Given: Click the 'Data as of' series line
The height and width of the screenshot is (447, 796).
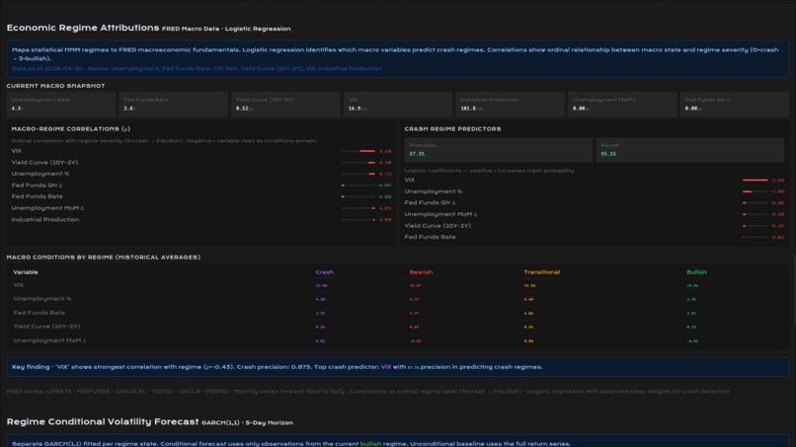Looking at the screenshot, I should coord(197,68).
